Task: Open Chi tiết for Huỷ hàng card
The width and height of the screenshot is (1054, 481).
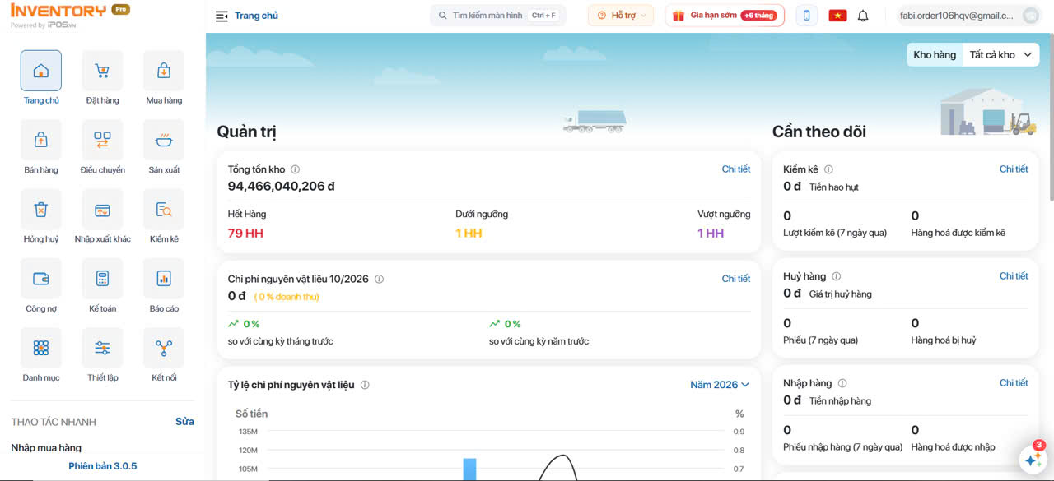Action: pos(1014,276)
